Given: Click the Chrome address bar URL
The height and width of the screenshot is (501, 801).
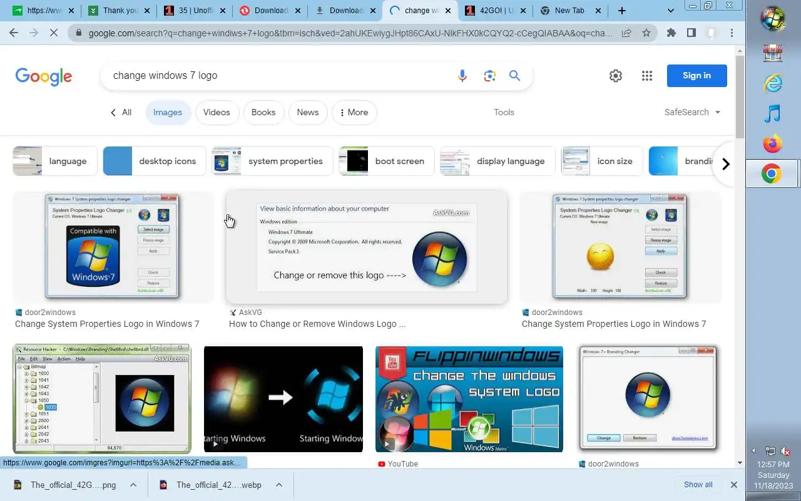Looking at the screenshot, I should tap(350, 33).
